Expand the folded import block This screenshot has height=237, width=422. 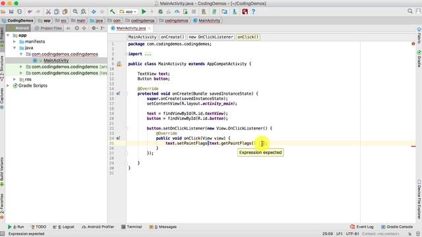coord(126,54)
